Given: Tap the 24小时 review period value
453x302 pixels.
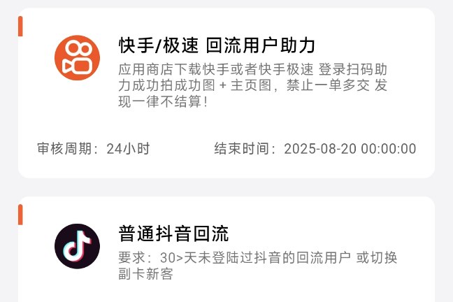Looking at the screenshot, I should (x=128, y=149).
